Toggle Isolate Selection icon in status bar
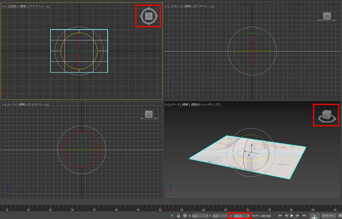Screen dimensions: 342x219 (x=172, y=216)
